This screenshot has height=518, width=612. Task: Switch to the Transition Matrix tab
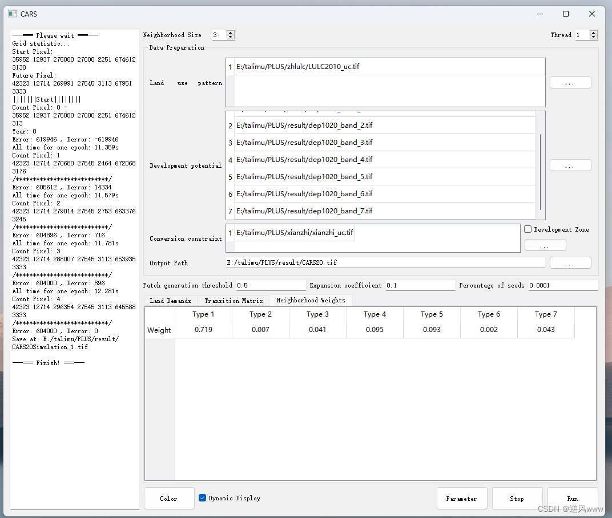233,301
